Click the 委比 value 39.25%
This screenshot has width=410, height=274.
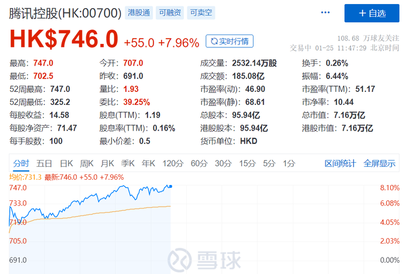click(136, 102)
